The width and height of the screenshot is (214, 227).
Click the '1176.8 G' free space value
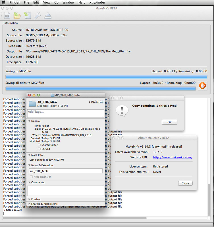pyautogui.click(x=32, y=62)
